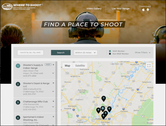Click the zip, city, state search field
The width and height of the screenshot is (166, 126).
(x=30, y=53)
